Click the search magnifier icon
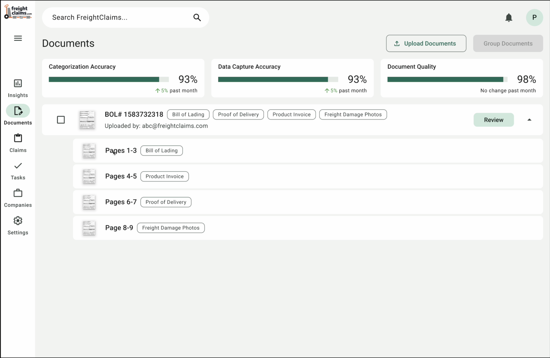 197,17
